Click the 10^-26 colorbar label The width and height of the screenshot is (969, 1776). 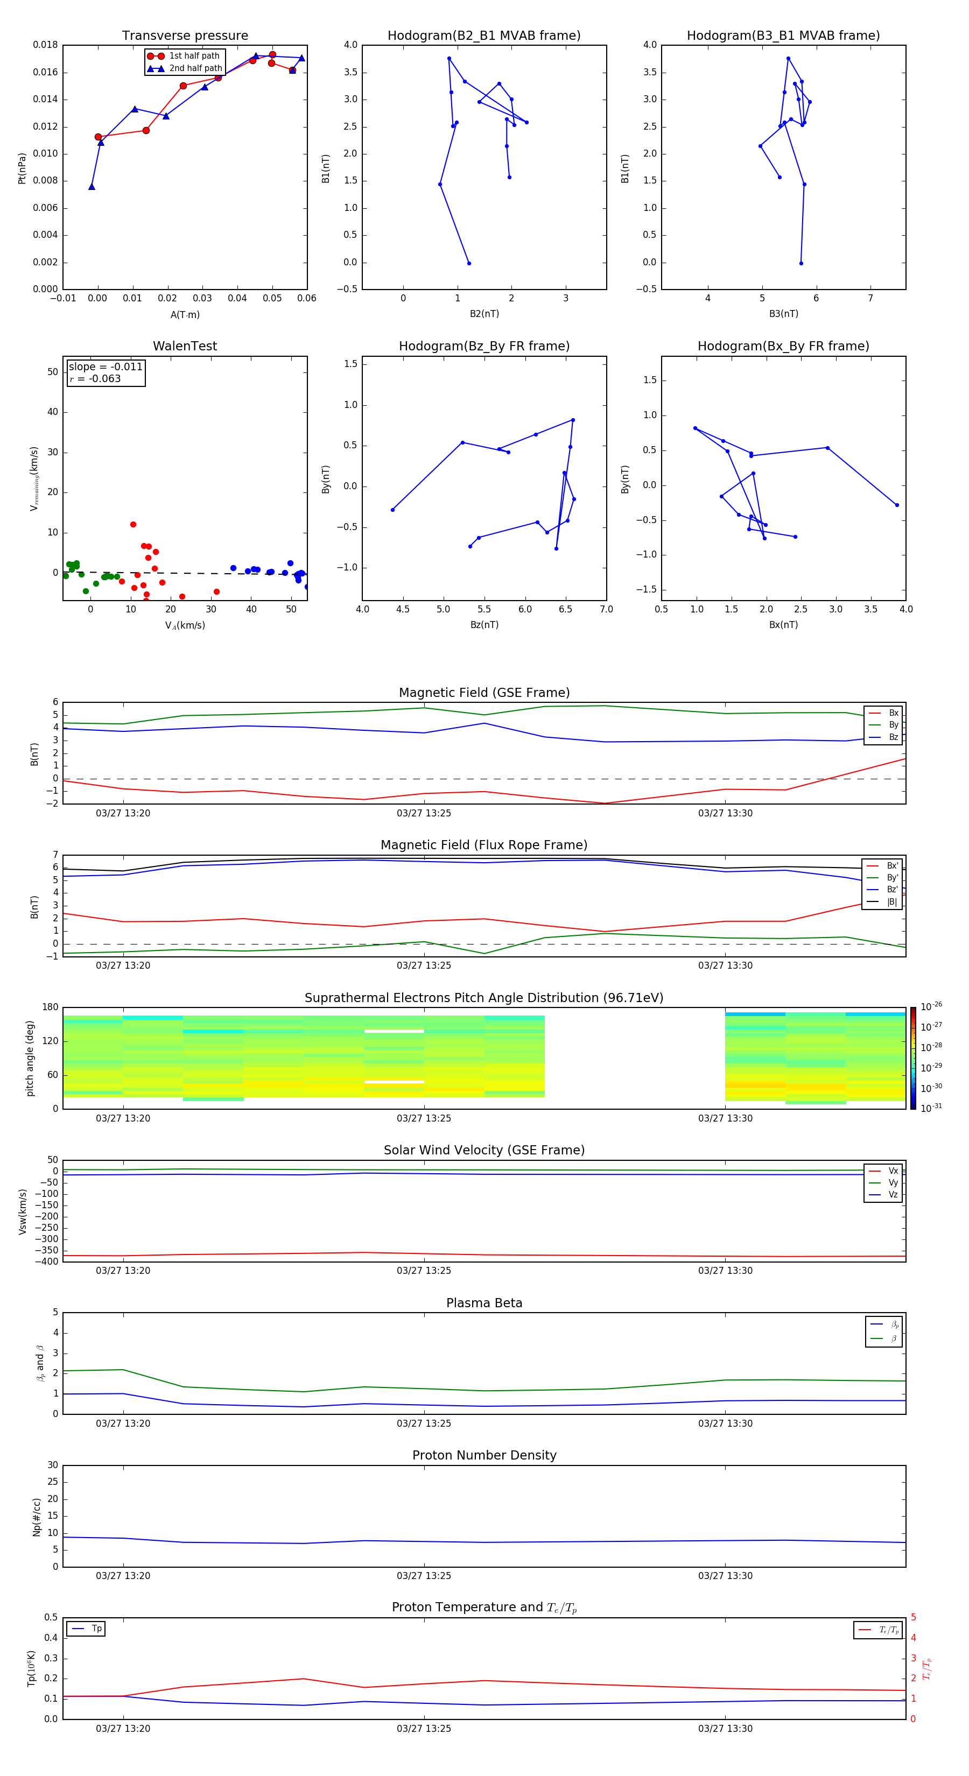coord(931,1006)
